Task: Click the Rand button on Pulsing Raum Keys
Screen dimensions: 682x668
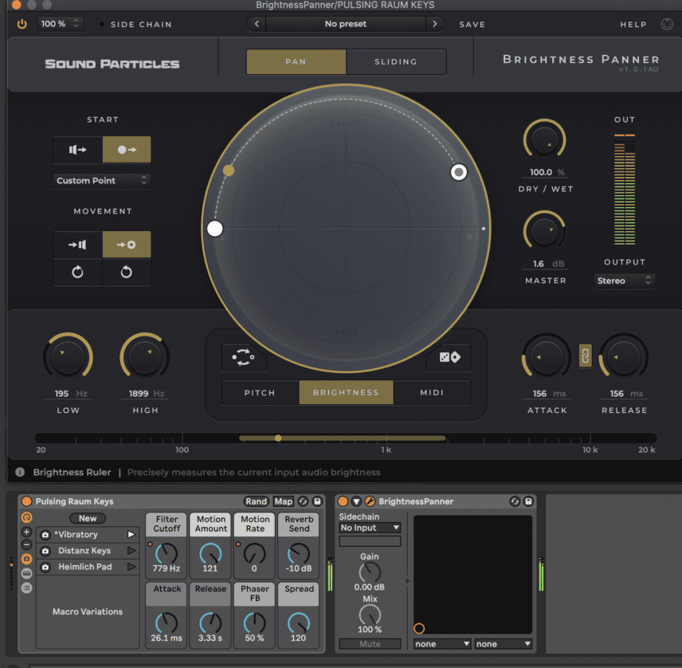Action: point(257,501)
